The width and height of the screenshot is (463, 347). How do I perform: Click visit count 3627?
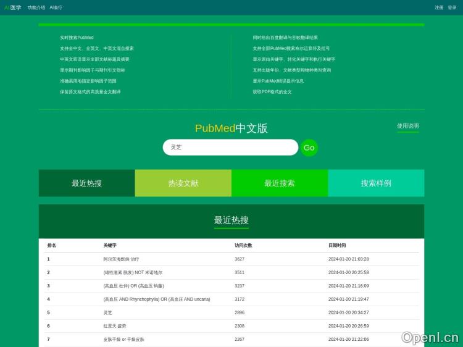(x=240, y=259)
